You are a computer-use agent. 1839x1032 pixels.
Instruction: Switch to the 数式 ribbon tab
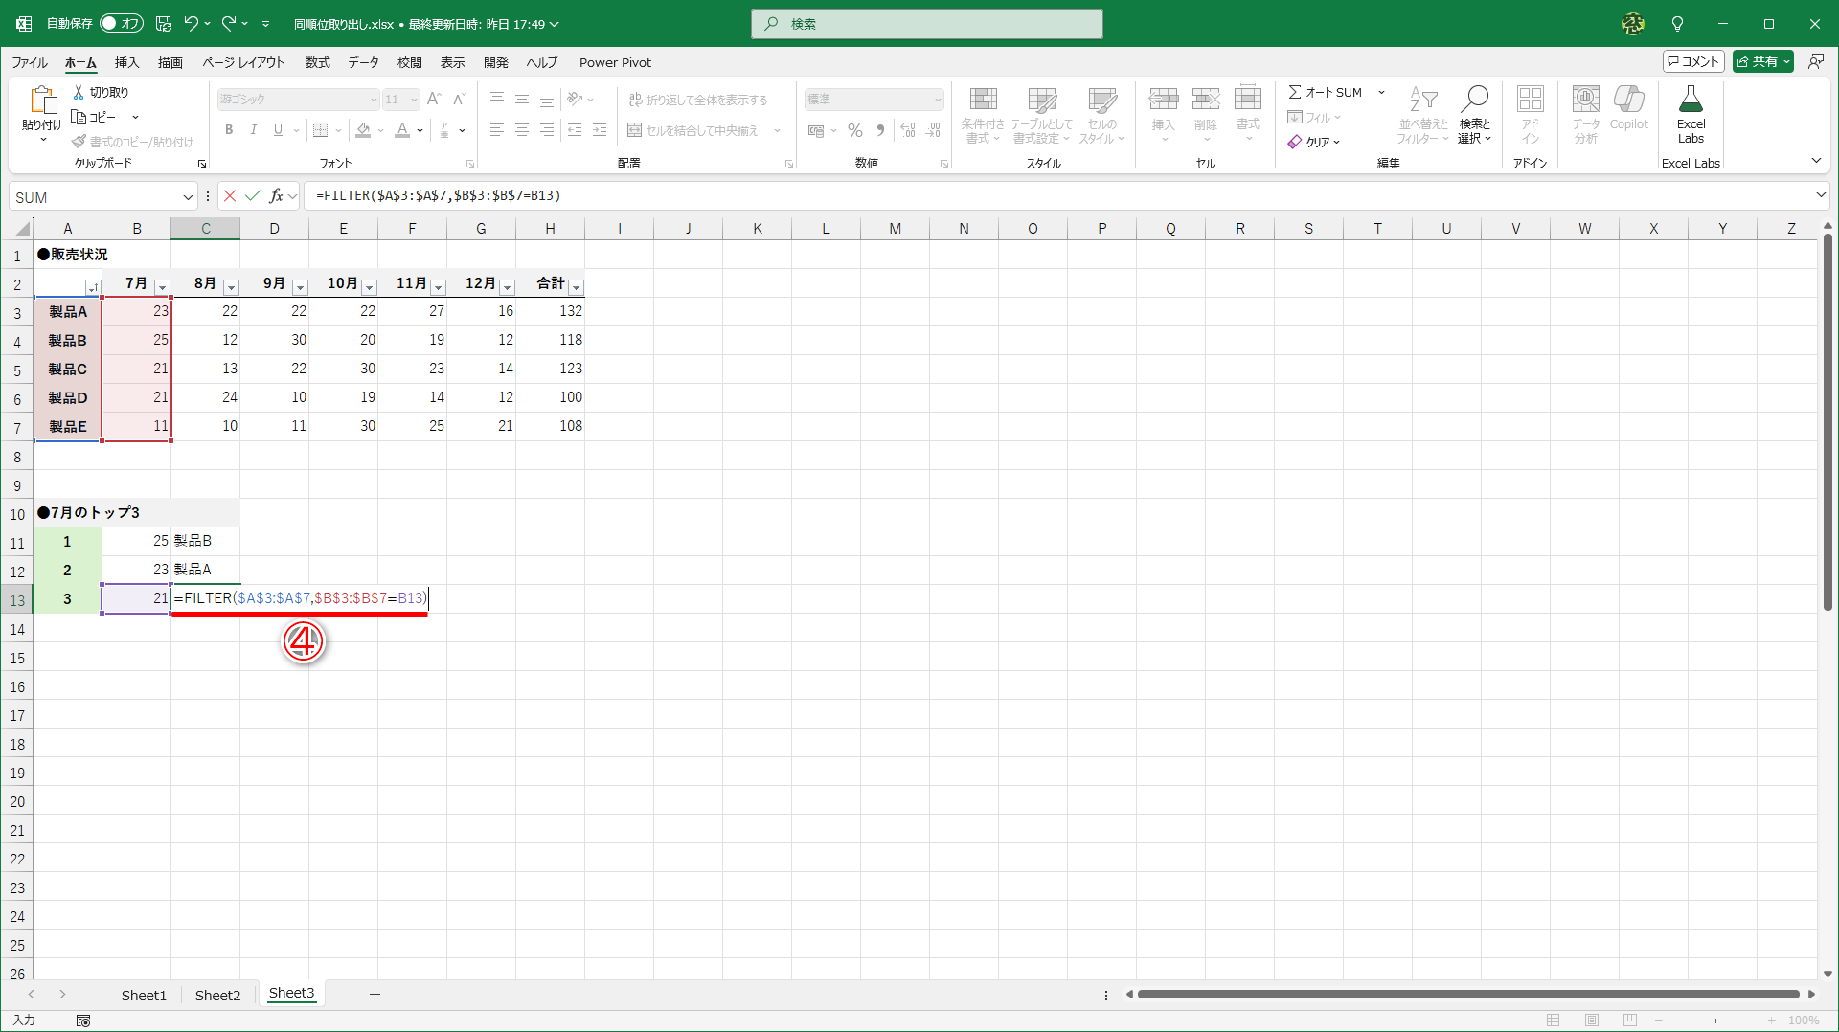click(317, 62)
